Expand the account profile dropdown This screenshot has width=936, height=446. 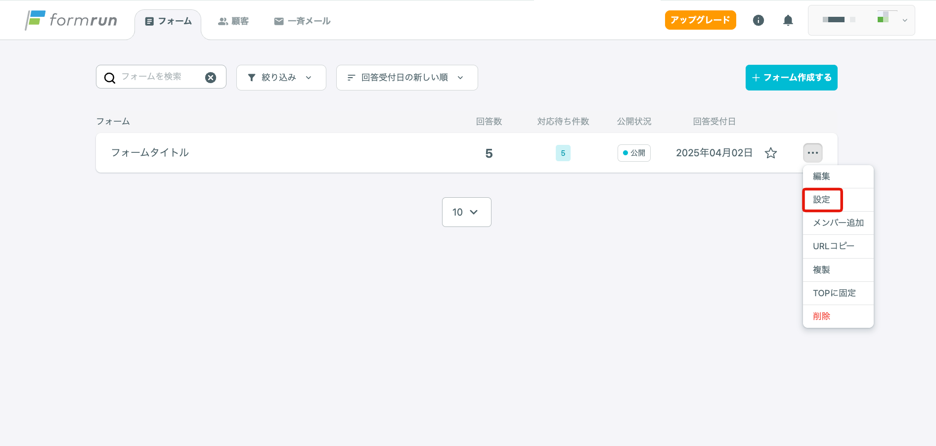coord(861,20)
